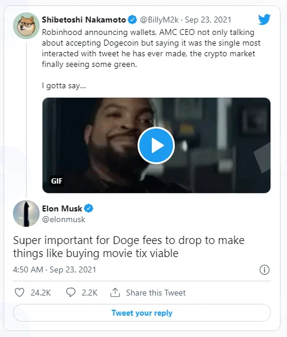The image size is (287, 337).
Task: Click Shibetoshi Nakamoto's doge avatar
Action: (x=26, y=25)
